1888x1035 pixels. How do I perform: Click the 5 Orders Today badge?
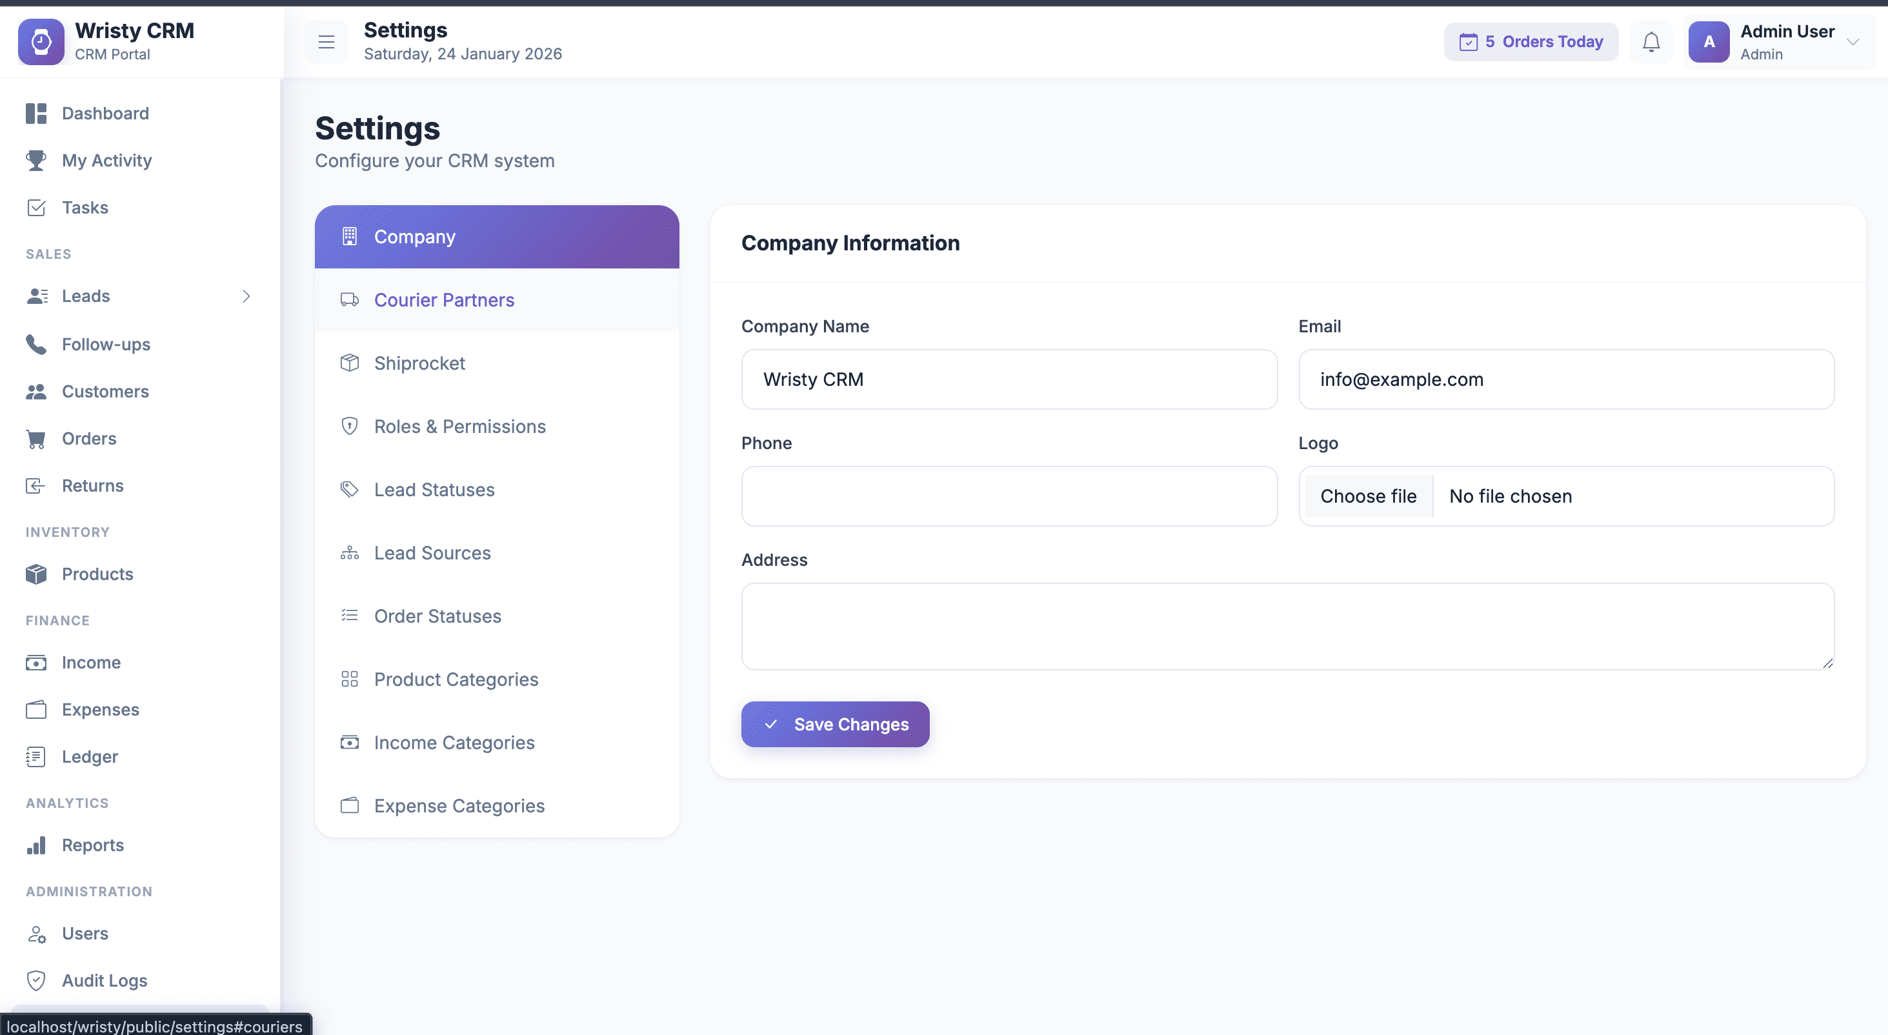[1531, 43]
